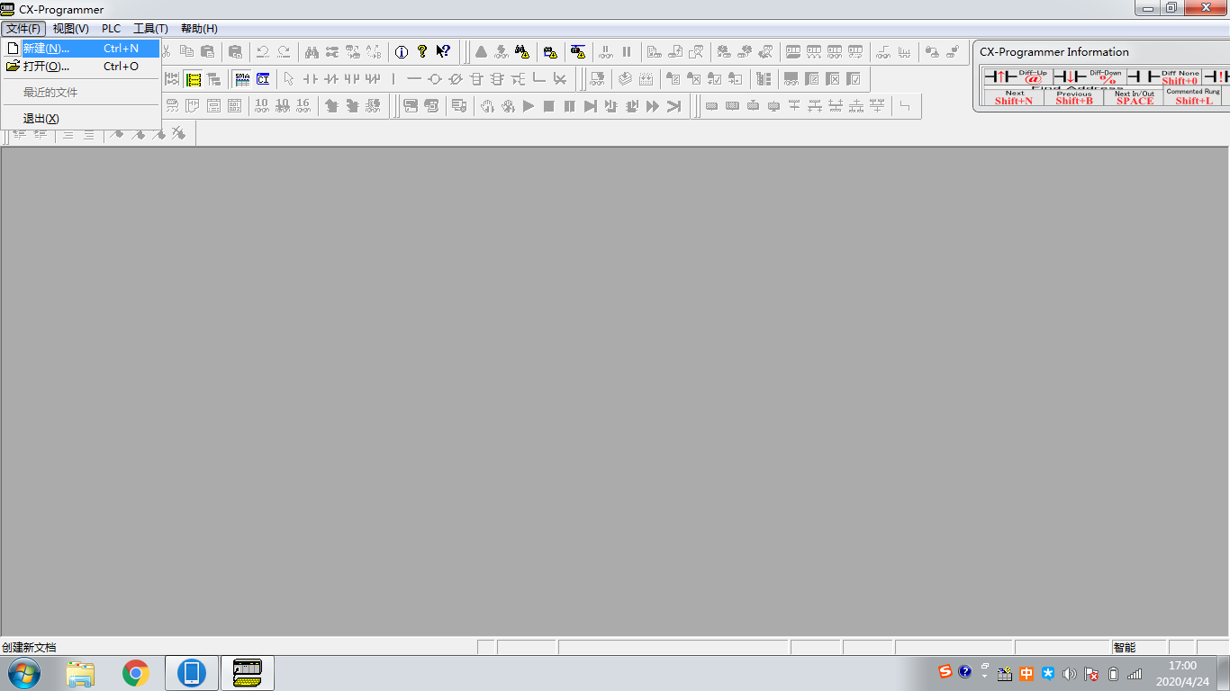Click the work online triangle icon
This screenshot has width=1230, height=691.
481,51
